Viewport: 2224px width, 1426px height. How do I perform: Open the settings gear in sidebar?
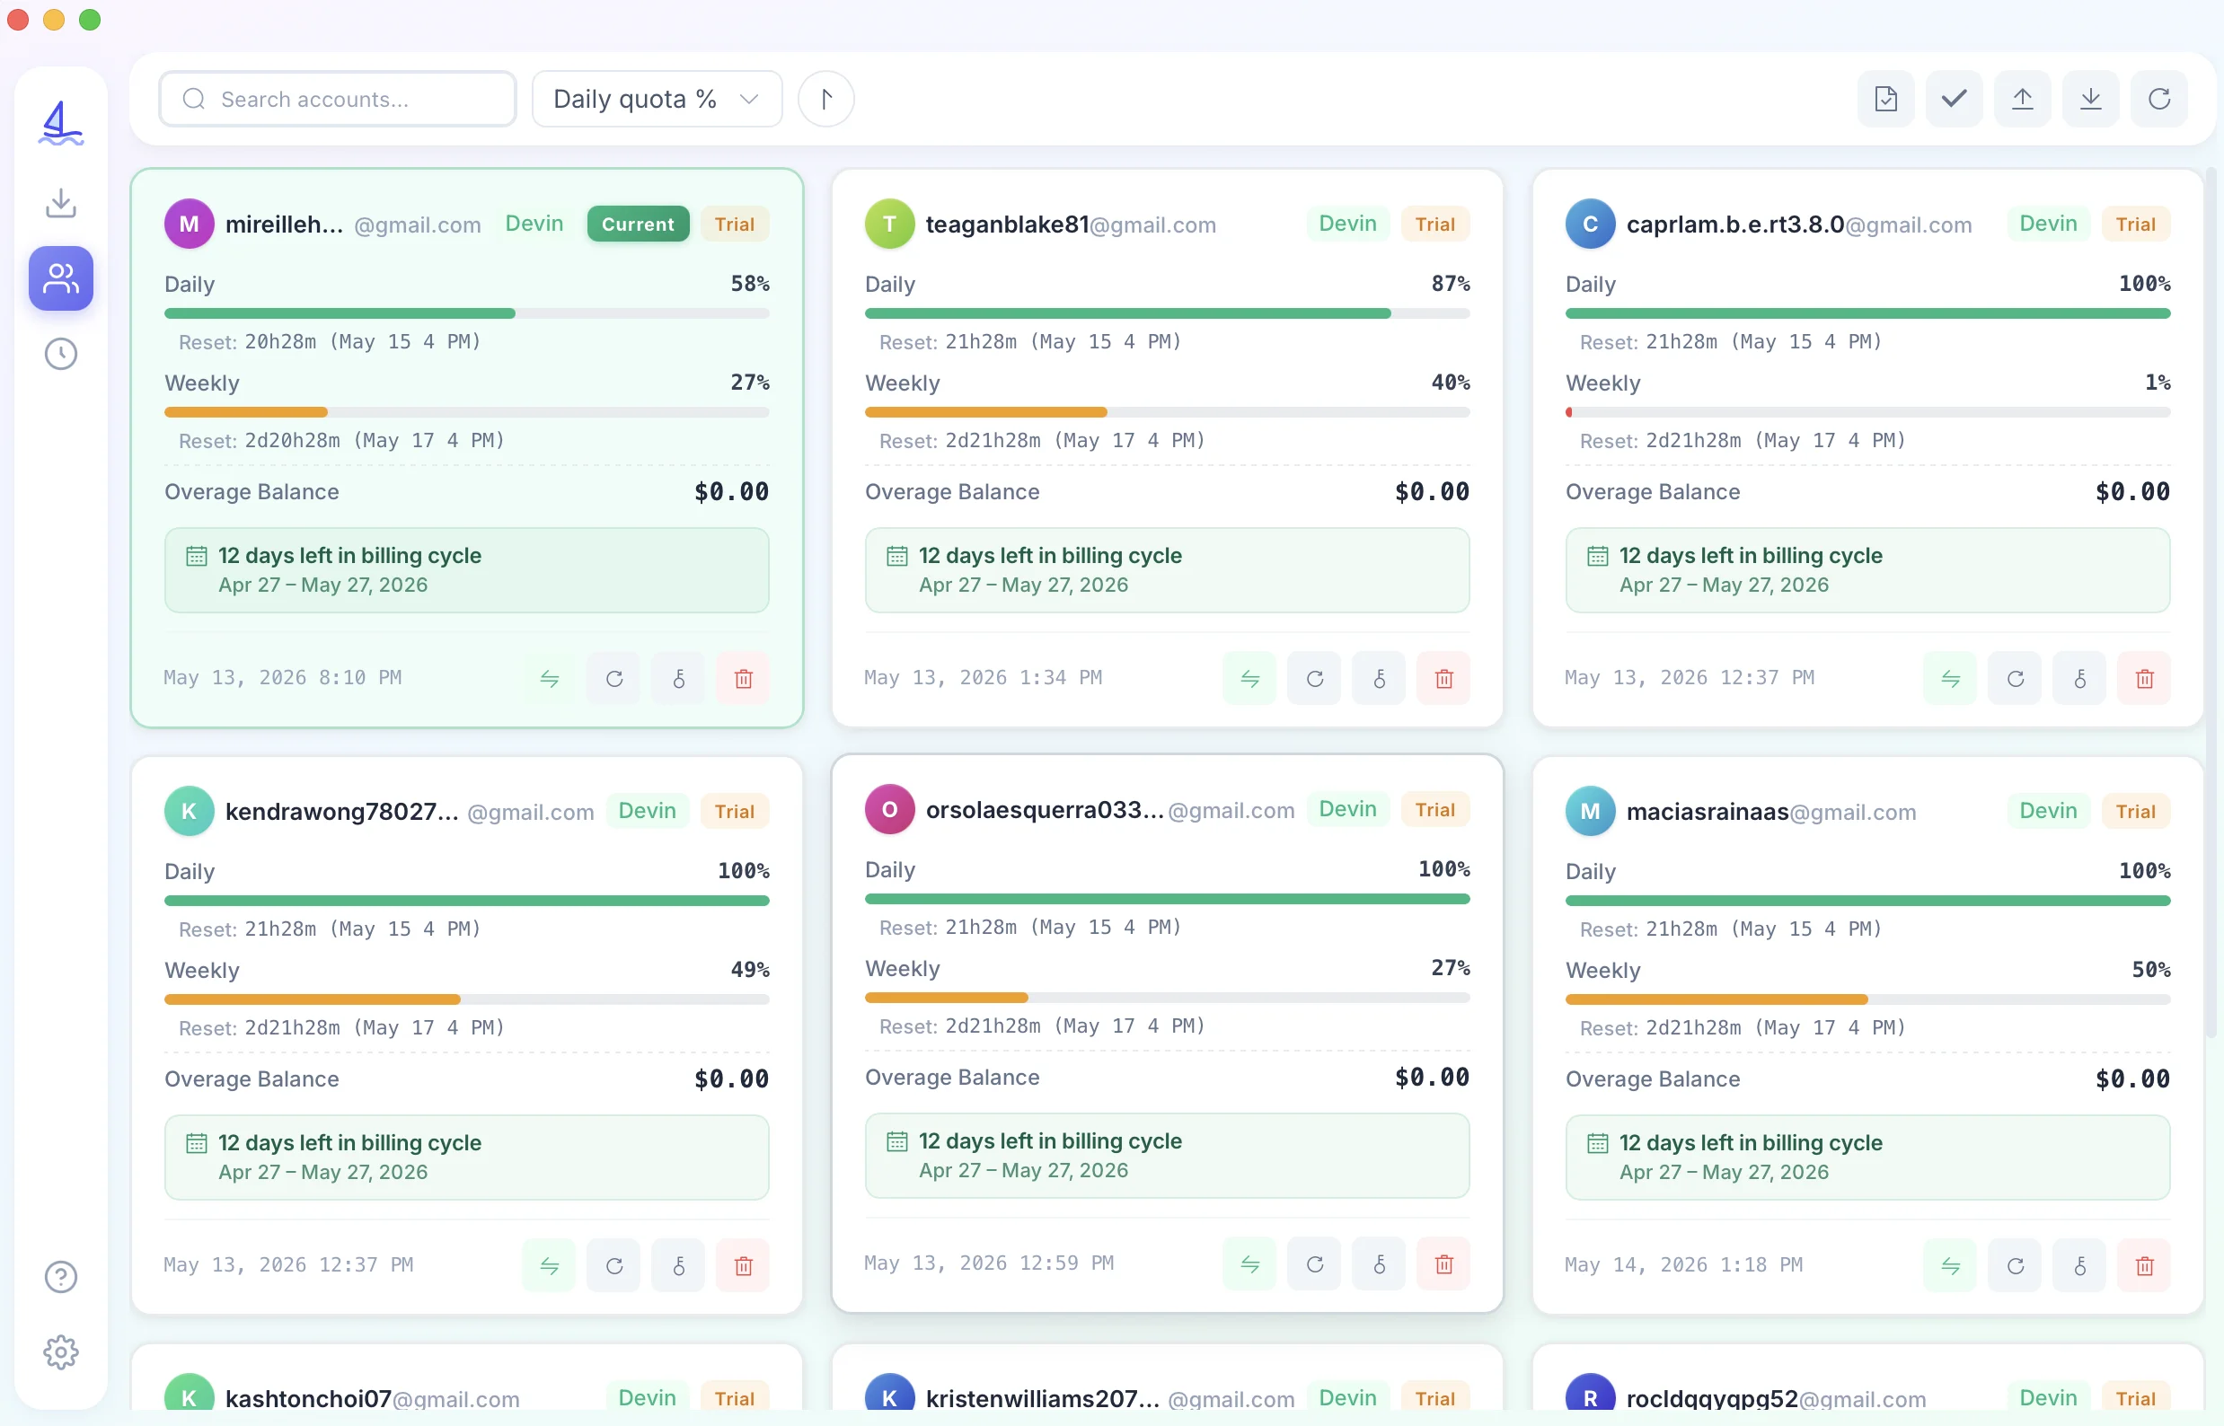[x=60, y=1352]
